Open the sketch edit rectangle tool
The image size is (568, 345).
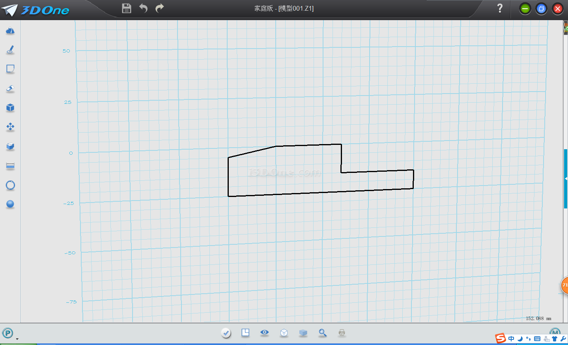coord(10,69)
